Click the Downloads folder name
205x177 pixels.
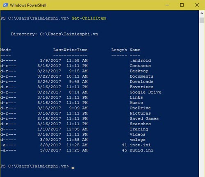[141, 82]
